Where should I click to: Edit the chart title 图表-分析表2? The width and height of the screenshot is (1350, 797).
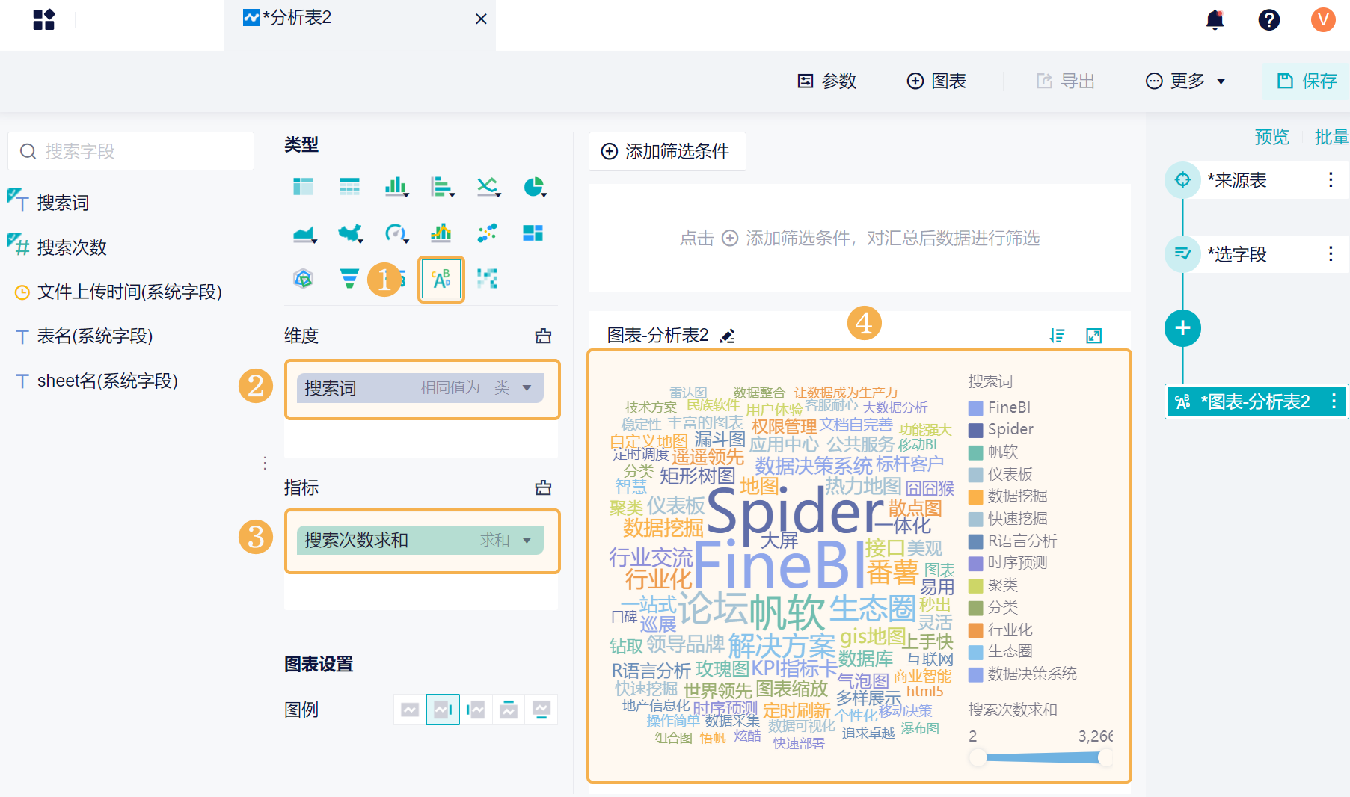point(727,336)
